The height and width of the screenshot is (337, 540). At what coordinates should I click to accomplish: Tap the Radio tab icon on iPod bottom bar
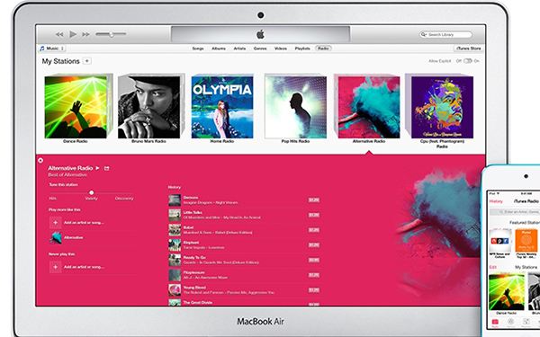click(x=495, y=323)
